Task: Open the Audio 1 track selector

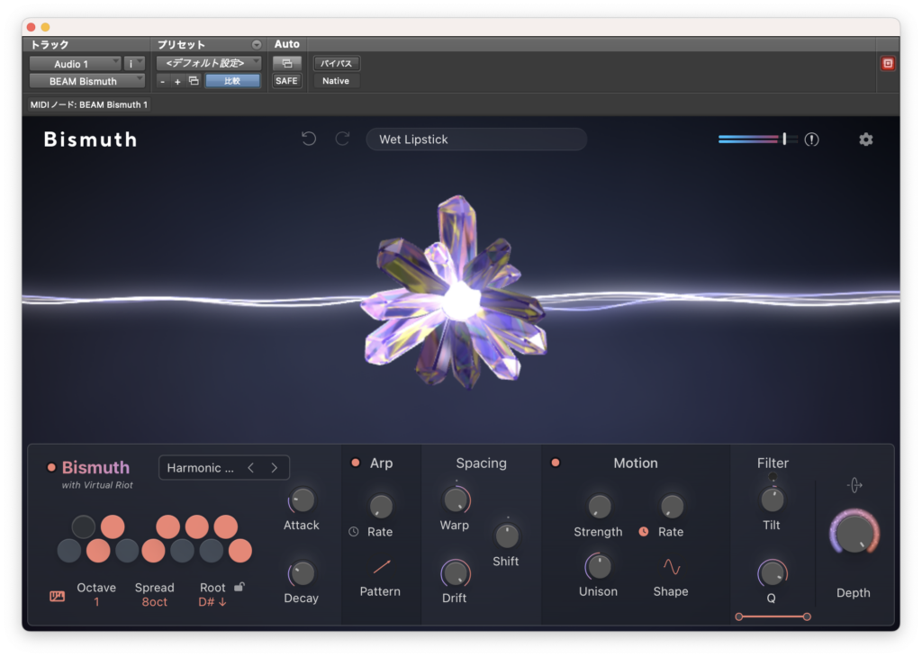Action: (76, 64)
